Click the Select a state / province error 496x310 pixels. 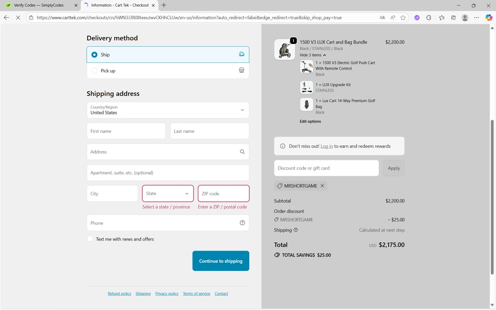pyautogui.click(x=166, y=207)
